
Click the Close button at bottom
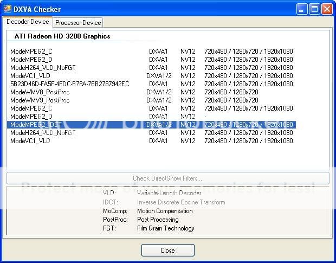click(168, 251)
